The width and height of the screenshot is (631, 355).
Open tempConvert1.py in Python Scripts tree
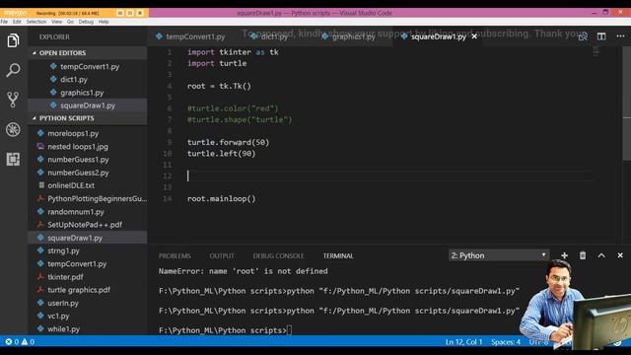pos(88,264)
